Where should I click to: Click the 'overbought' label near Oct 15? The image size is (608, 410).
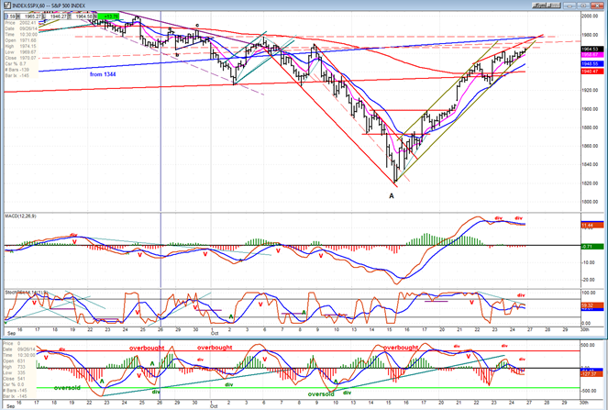[401, 348]
